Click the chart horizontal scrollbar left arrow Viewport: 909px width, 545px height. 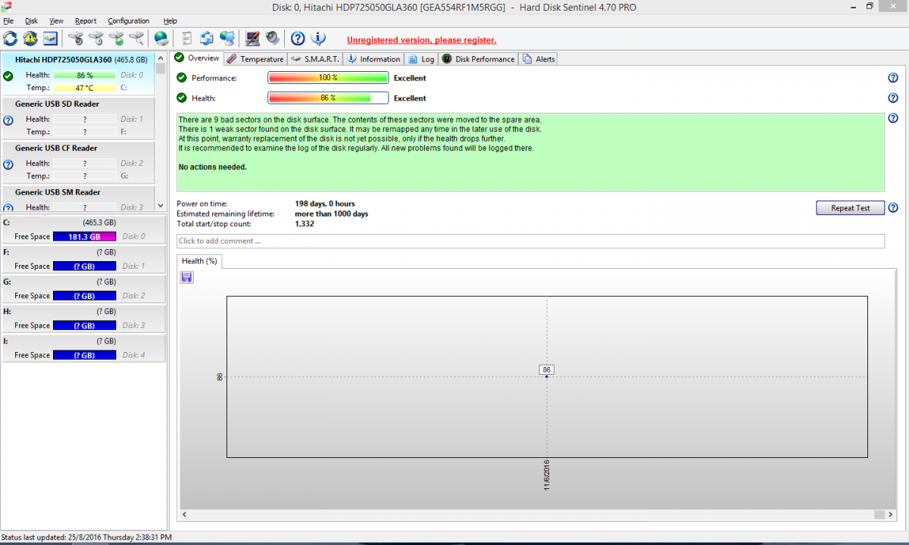point(186,515)
